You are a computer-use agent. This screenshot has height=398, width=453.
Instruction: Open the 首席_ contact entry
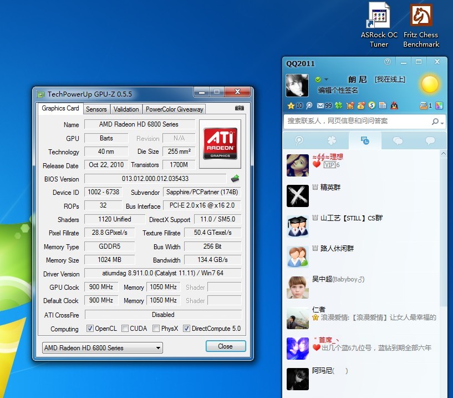tap(362, 349)
